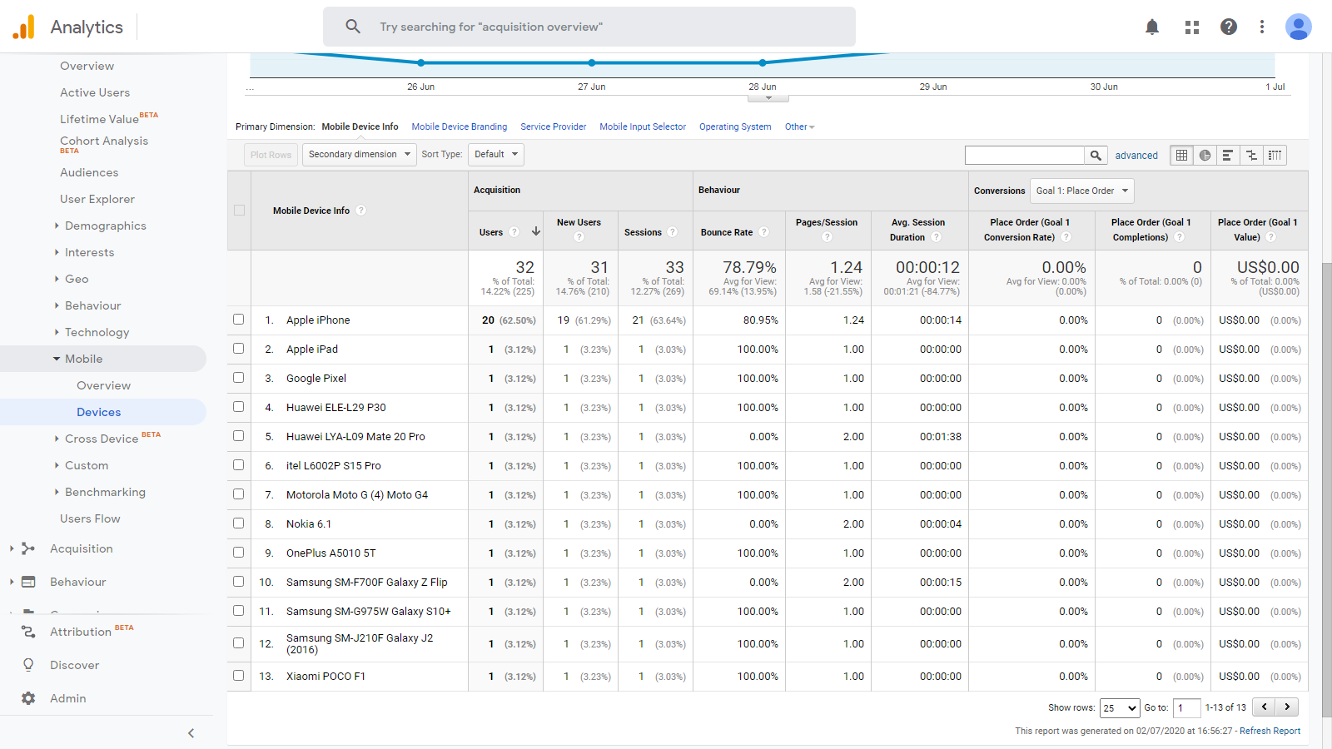Select the checkbox for Apple iPhone row
The height and width of the screenshot is (749, 1332).
pos(238,319)
